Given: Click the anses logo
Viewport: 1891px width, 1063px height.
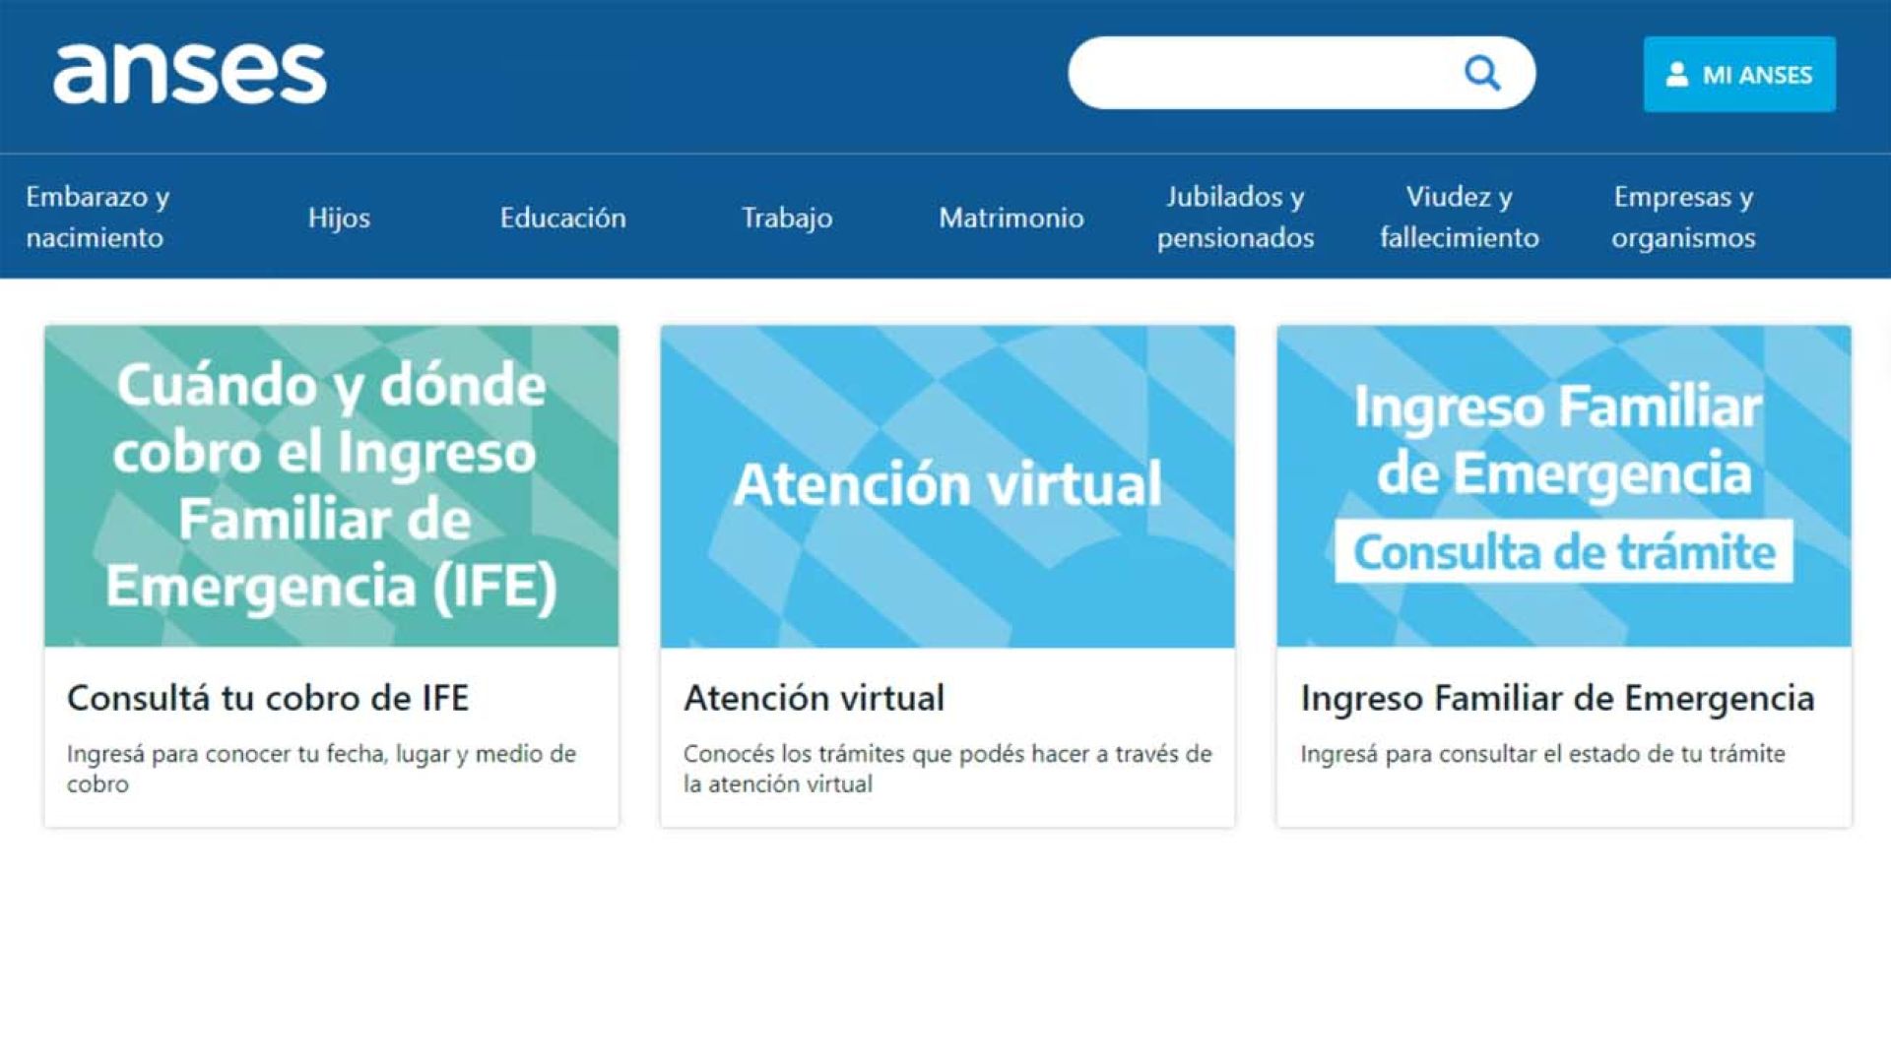Looking at the screenshot, I should pyautogui.click(x=189, y=74).
